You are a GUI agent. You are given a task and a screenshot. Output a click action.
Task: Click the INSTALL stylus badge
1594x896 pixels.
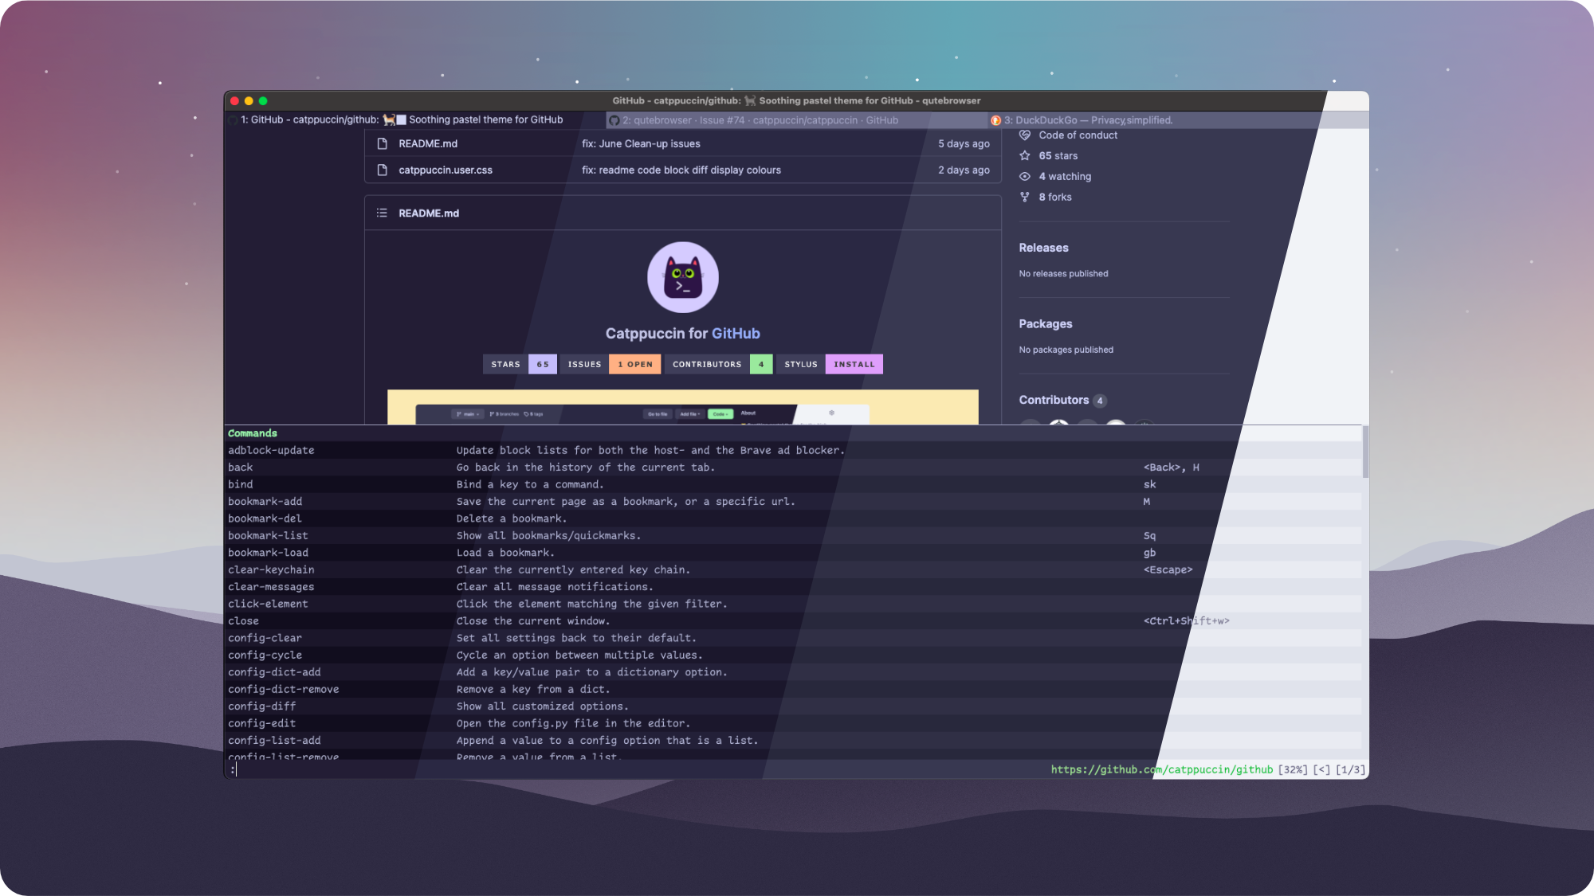[854, 364]
